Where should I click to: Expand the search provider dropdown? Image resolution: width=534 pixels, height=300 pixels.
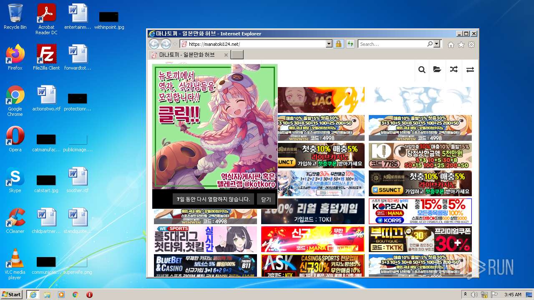coord(437,44)
